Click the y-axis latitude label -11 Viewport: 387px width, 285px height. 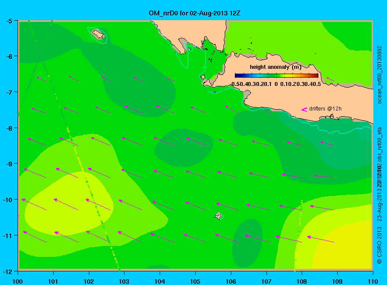tap(7, 235)
